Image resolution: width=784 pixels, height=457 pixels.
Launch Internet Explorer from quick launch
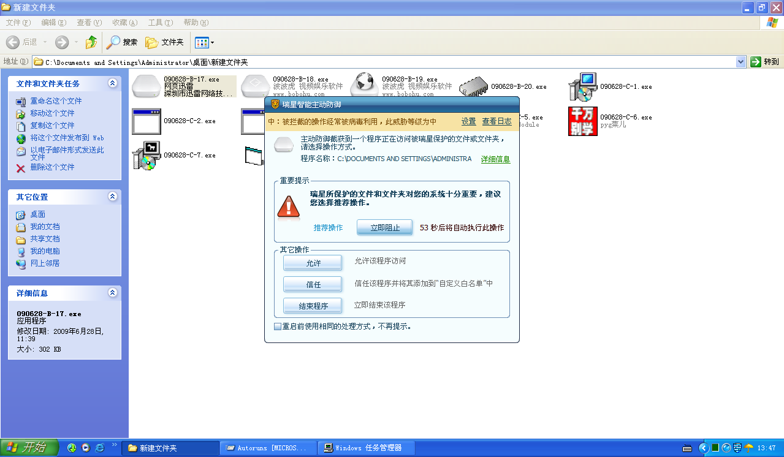click(x=100, y=448)
